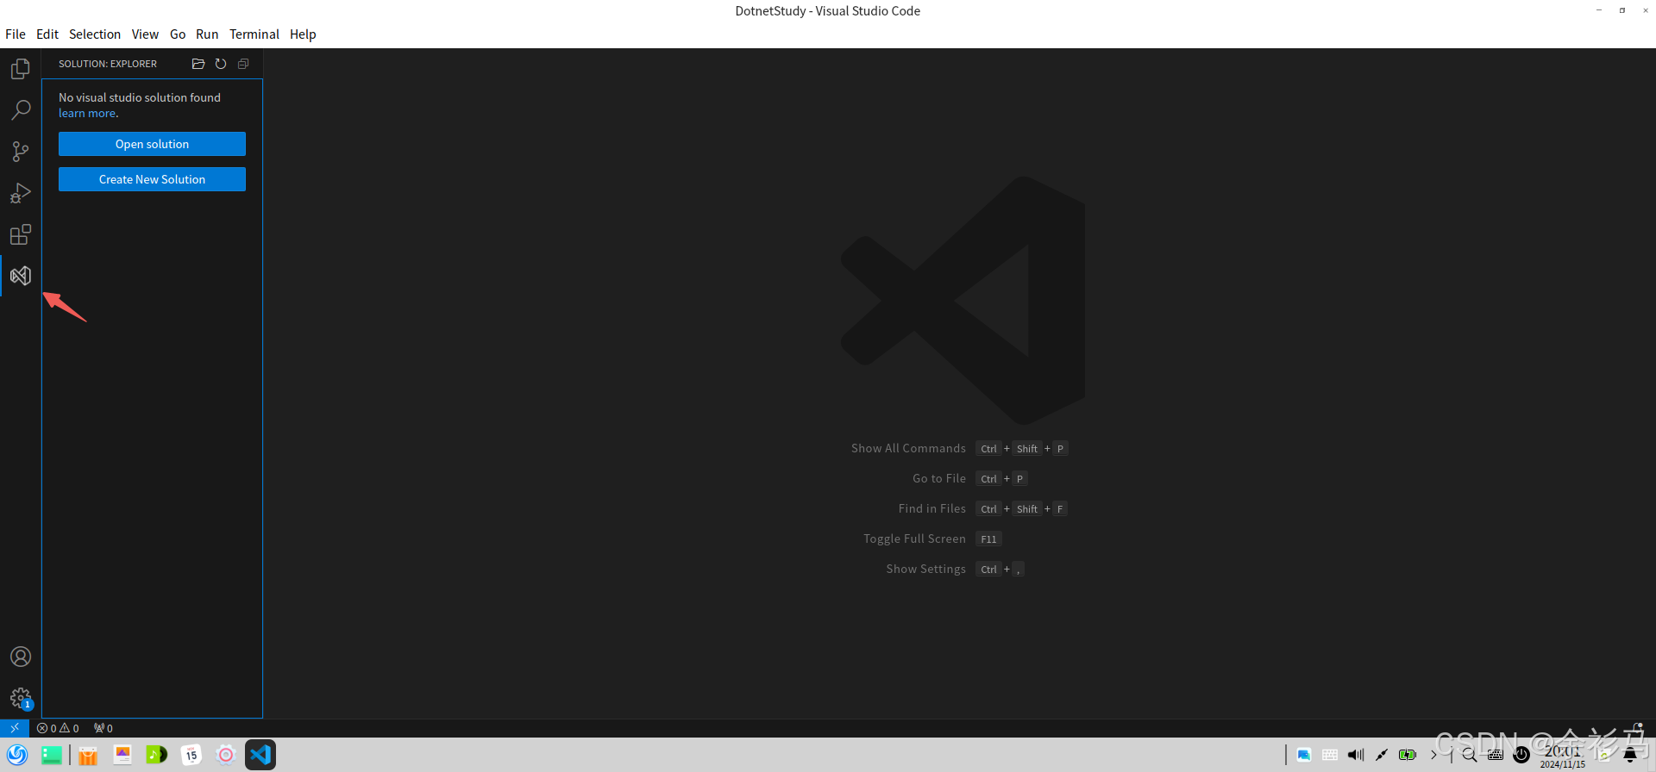The width and height of the screenshot is (1656, 772).
Task: Refresh the Solution Explorer
Action: click(221, 64)
